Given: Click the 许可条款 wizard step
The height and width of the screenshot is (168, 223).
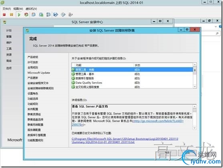Looking at the screenshot, I should tap(33, 62).
